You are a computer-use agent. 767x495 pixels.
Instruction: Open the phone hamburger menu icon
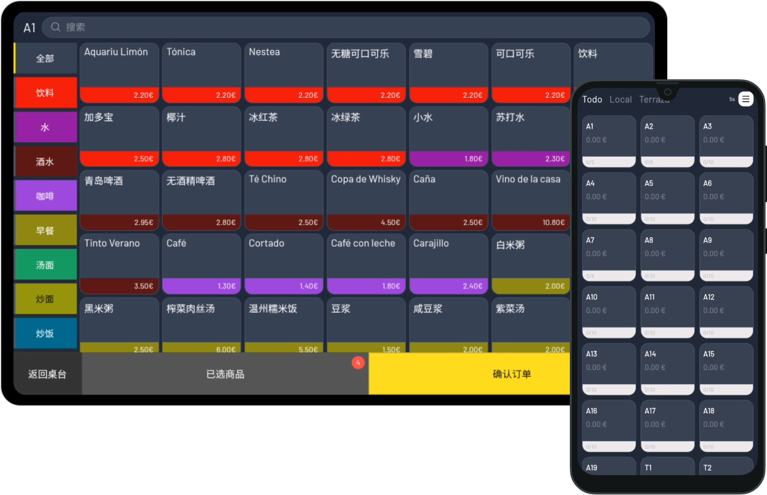point(745,99)
